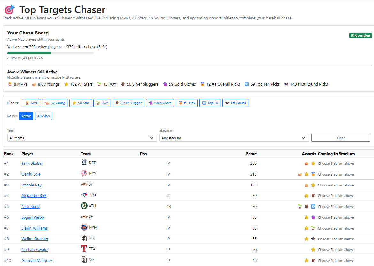This screenshot has height=266, width=374.
Task: Click the First Round Picks cap summary icon
Action: click(286, 84)
